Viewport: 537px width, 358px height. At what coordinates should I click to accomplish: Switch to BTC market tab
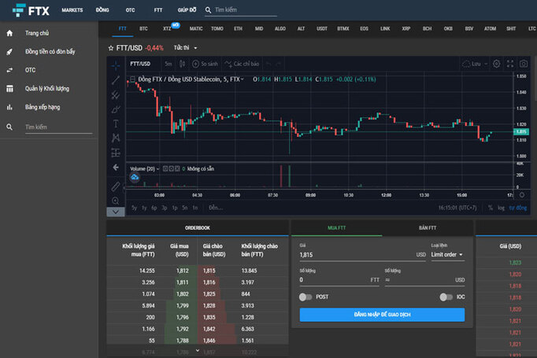pyautogui.click(x=143, y=29)
